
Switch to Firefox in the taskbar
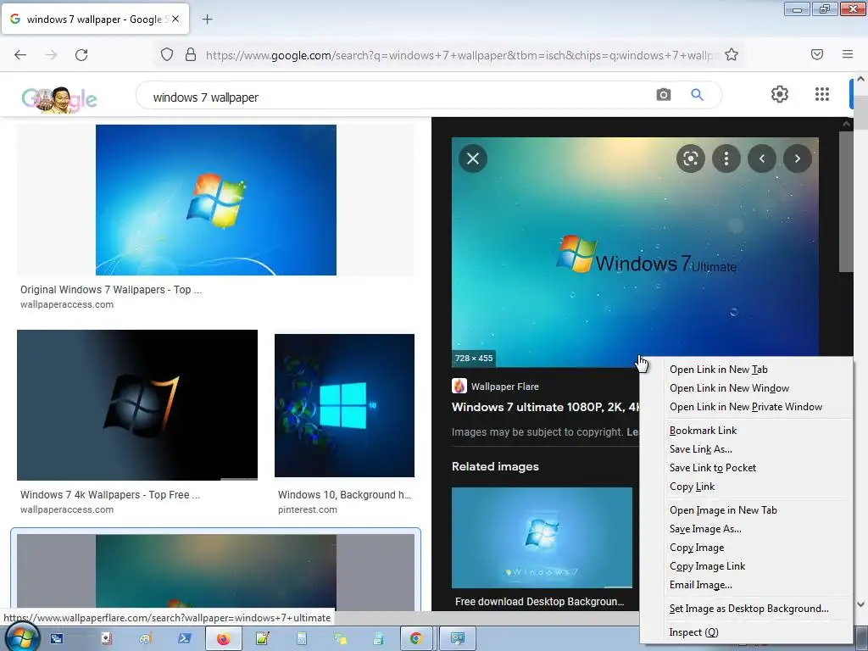coord(223,639)
